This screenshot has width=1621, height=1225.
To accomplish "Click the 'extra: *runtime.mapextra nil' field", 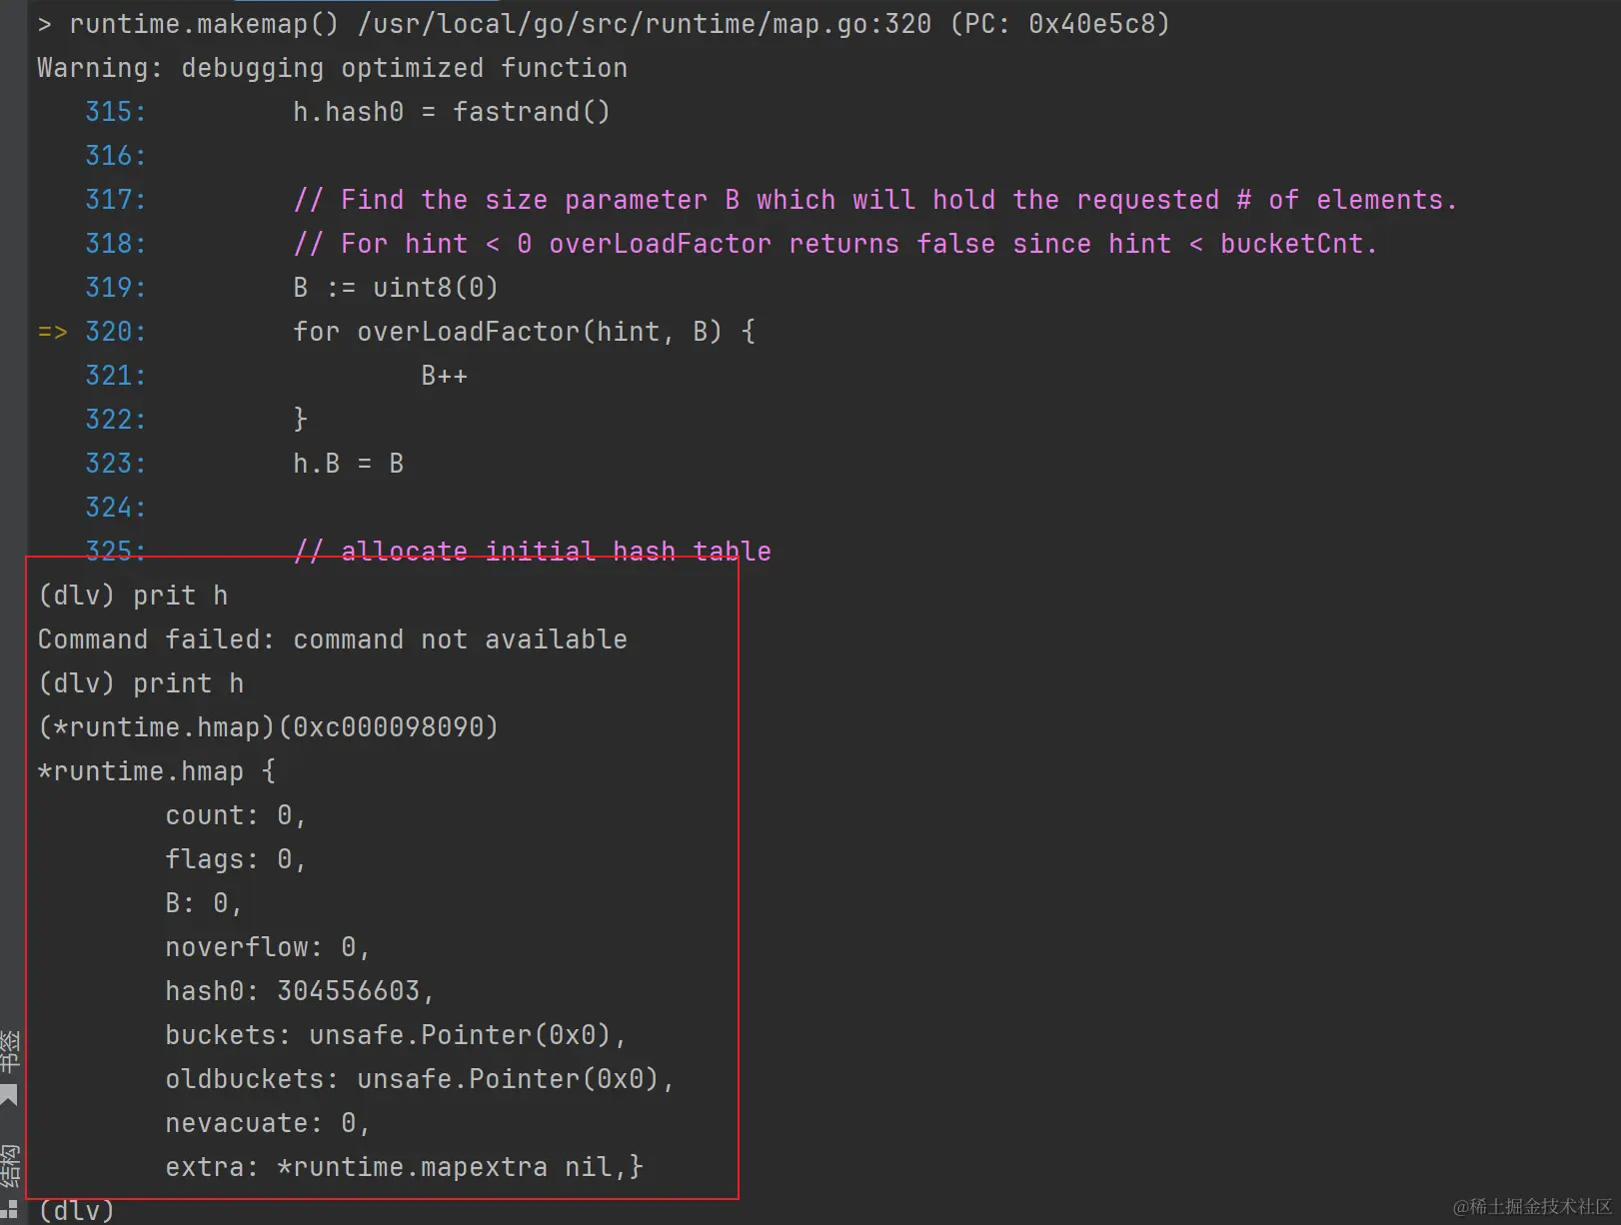I will 403,1167.
